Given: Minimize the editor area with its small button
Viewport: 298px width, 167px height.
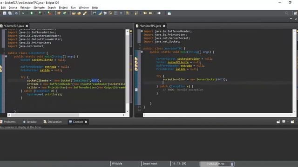Looking at the screenshot, I should tap(291, 19).
